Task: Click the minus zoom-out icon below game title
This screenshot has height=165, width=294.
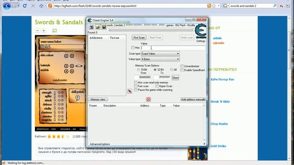Action: click(38, 31)
